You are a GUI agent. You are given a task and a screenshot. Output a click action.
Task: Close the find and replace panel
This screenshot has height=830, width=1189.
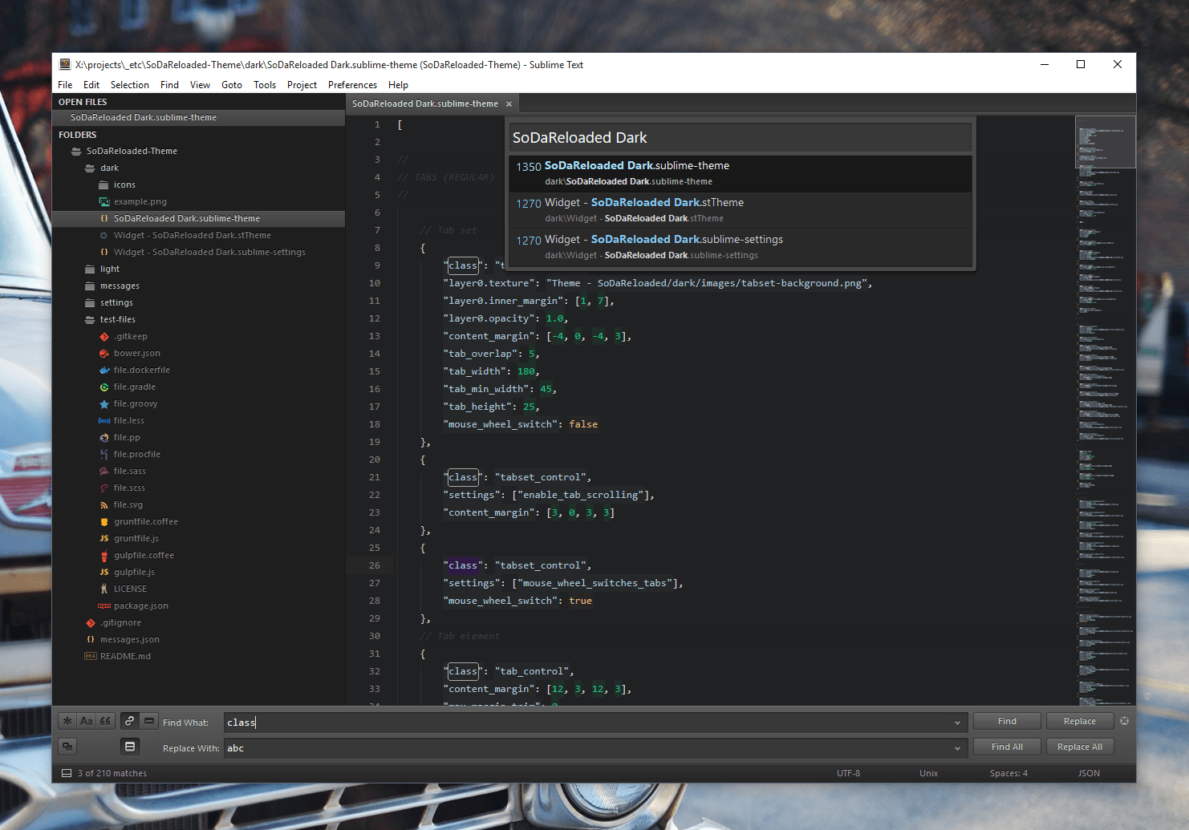click(1124, 721)
